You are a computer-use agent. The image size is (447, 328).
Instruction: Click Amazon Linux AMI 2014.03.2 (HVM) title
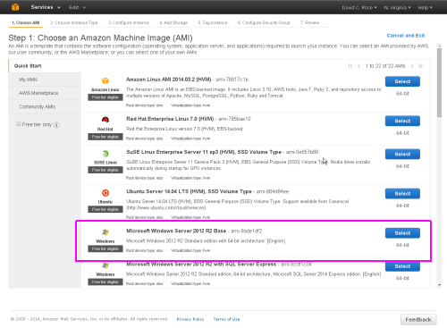(168, 80)
